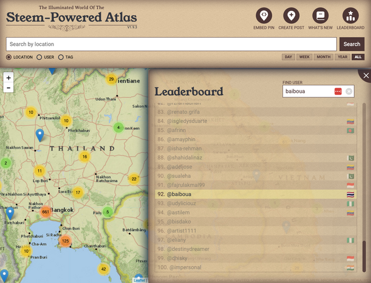Select leaderboard entry @dhisky
The width and height of the screenshot is (371, 283).
256,258
